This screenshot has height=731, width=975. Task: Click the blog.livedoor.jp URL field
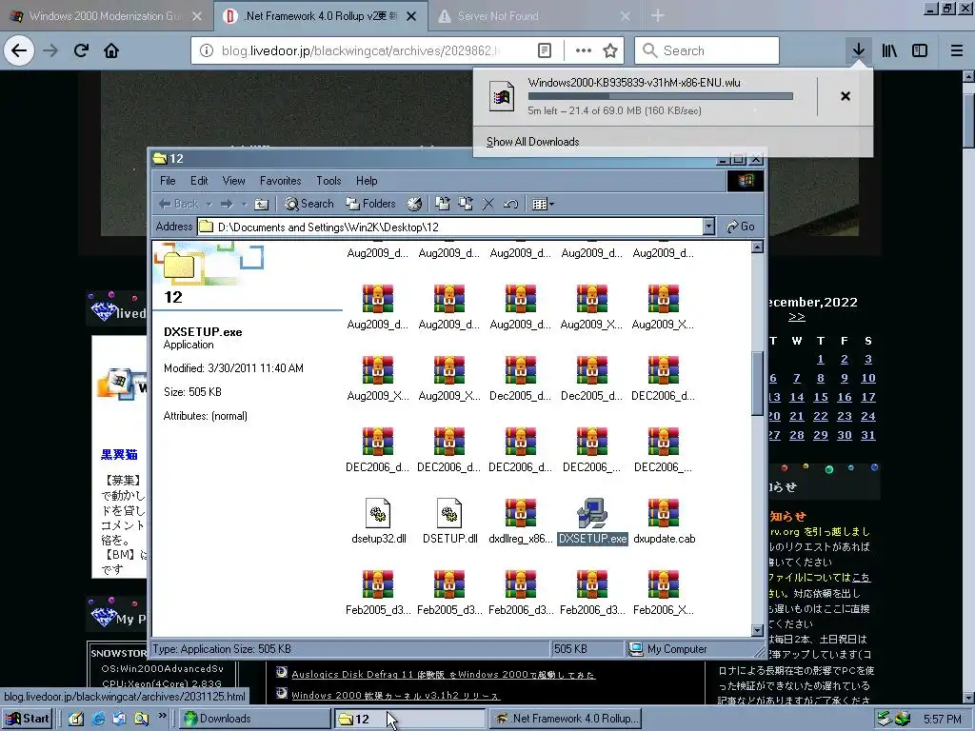(x=361, y=50)
